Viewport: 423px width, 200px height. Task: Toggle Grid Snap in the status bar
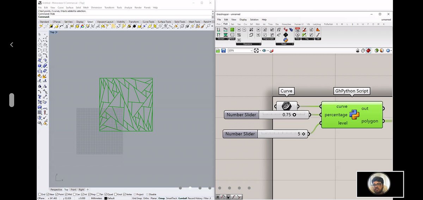pos(137,198)
